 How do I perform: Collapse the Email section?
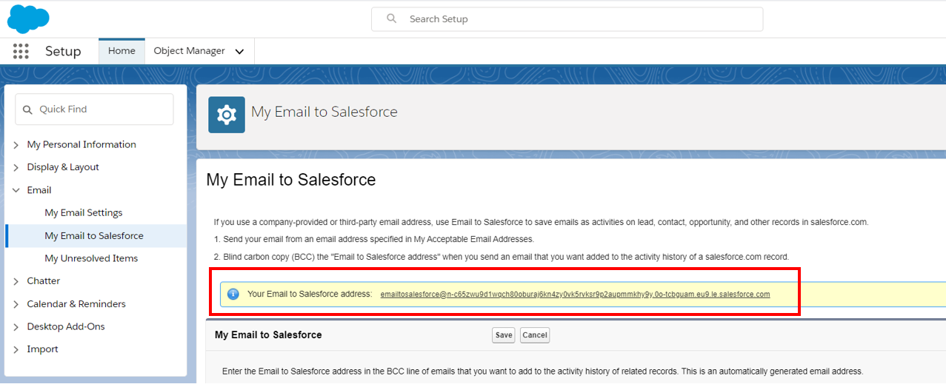coord(16,190)
